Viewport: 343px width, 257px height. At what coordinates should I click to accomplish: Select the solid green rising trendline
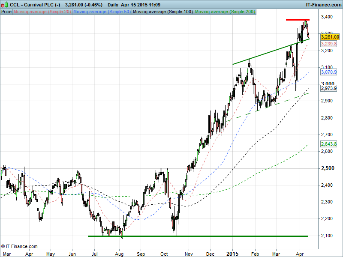(266, 55)
